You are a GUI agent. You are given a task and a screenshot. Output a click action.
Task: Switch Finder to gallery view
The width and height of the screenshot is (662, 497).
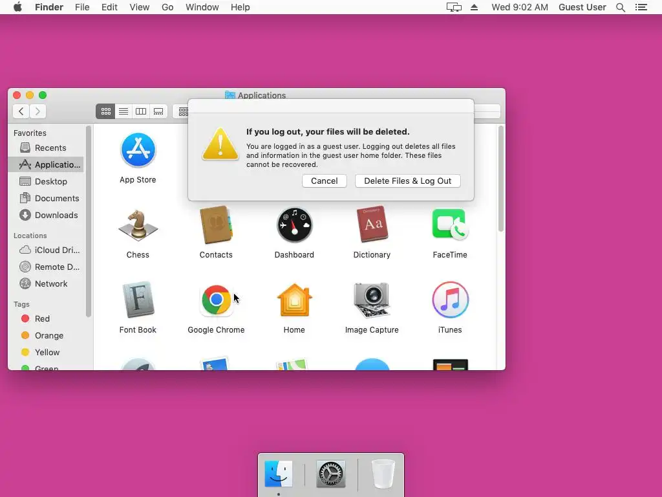click(x=158, y=111)
